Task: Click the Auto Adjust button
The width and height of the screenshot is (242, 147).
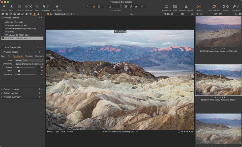Action: point(57,7)
